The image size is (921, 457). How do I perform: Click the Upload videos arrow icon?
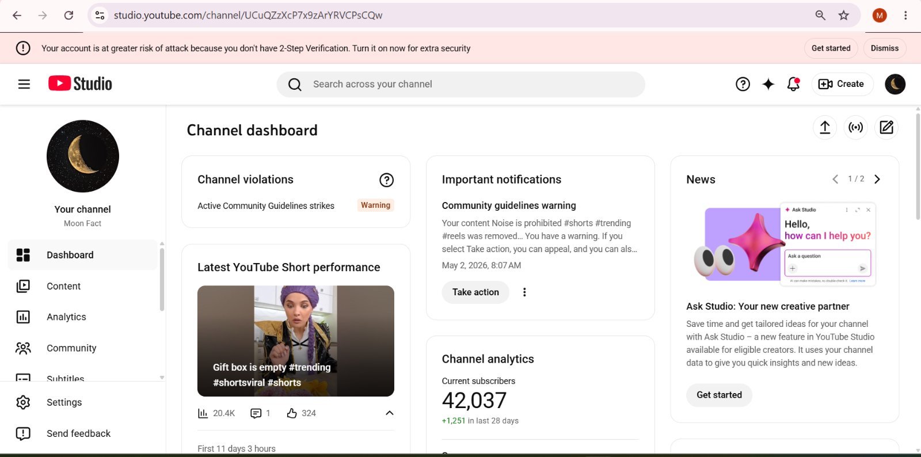tap(824, 127)
